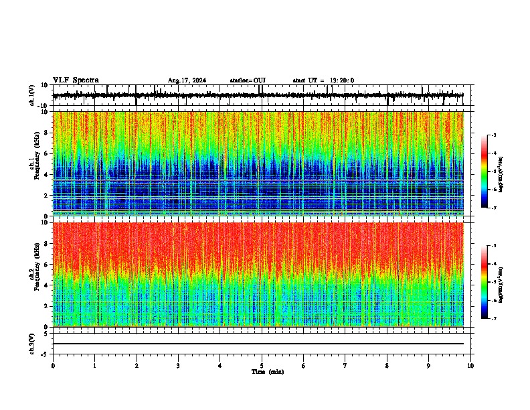Image resolution: width=530 pixels, height=410 pixels.
Task: Click the "-10" tick on ch.1(V) axis
Action: [43, 106]
